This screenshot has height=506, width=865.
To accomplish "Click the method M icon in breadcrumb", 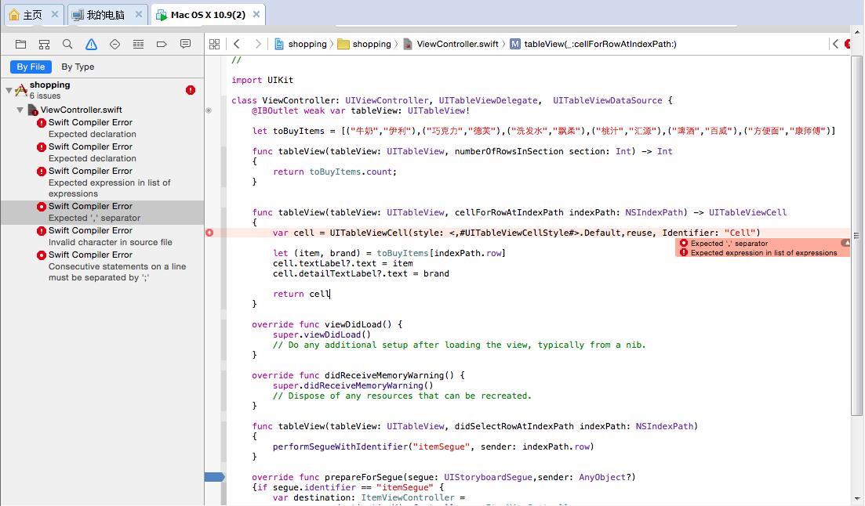I will pyautogui.click(x=514, y=44).
